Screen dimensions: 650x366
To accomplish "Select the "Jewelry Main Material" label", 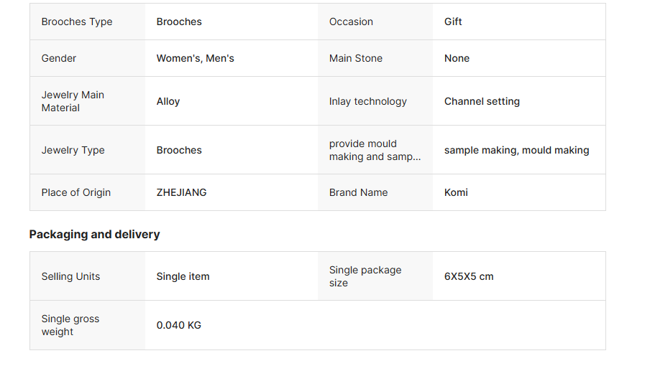I will [73, 101].
